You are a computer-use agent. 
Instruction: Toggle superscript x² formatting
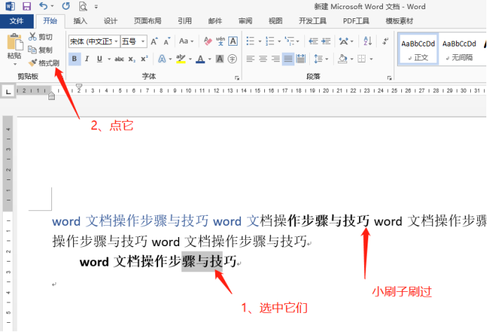pos(145,59)
